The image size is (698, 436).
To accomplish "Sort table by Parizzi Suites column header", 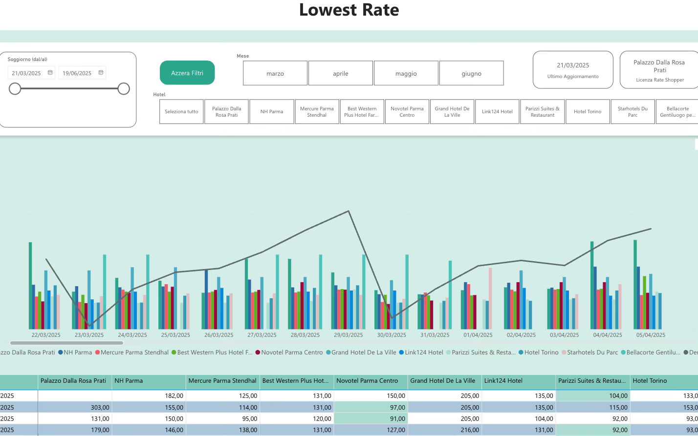I will click(x=593, y=381).
